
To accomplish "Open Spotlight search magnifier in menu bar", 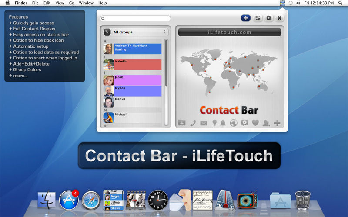I will 340,3.
